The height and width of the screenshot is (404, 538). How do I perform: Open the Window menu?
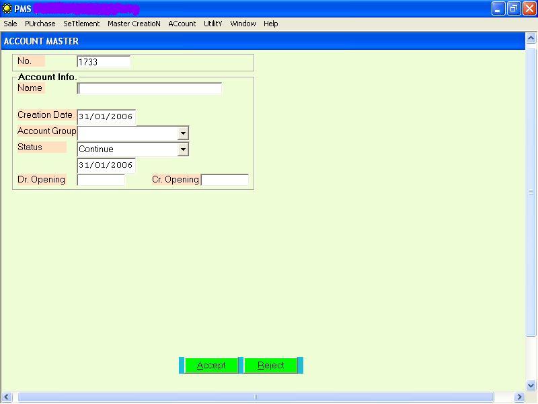coord(243,24)
